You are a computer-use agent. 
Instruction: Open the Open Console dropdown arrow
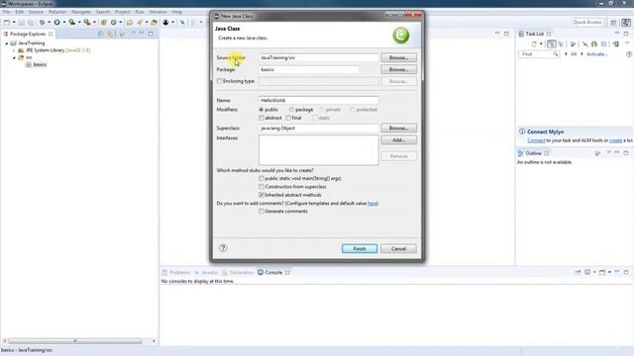coord(609,272)
